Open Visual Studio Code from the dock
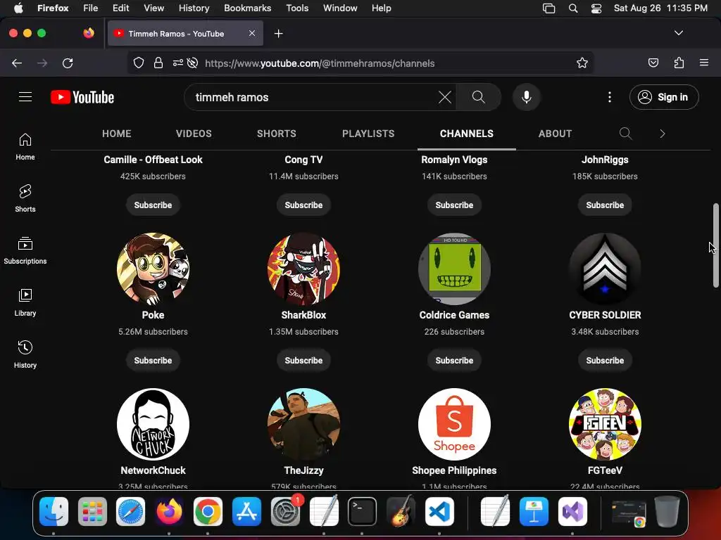 click(439, 512)
